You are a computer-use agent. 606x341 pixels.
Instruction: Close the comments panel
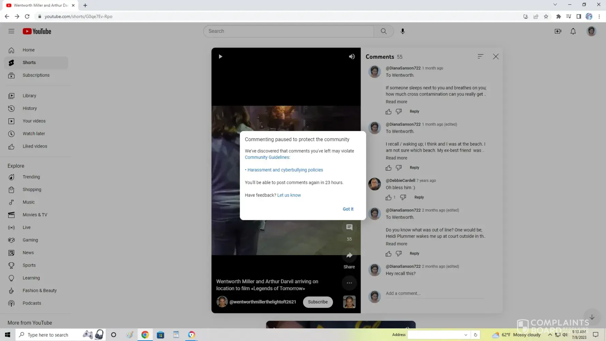pos(496,57)
